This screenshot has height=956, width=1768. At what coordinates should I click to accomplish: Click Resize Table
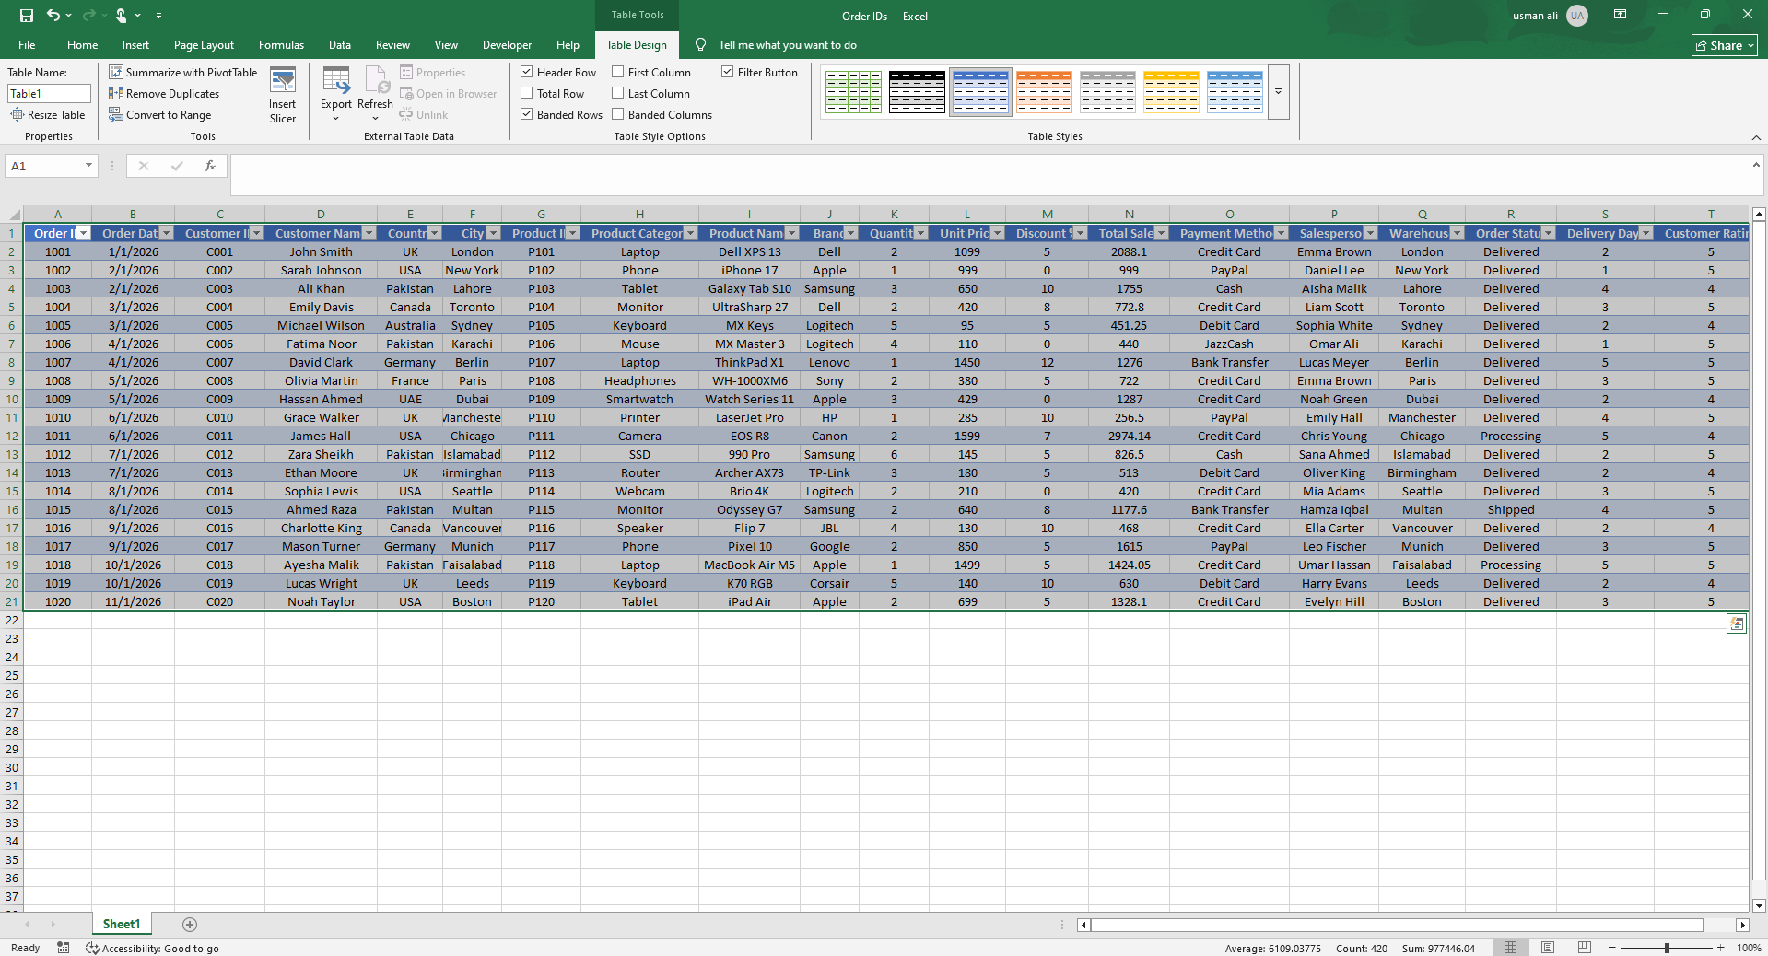point(48,114)
